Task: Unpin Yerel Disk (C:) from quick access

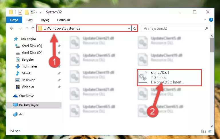Action: (x=59, y=46)
